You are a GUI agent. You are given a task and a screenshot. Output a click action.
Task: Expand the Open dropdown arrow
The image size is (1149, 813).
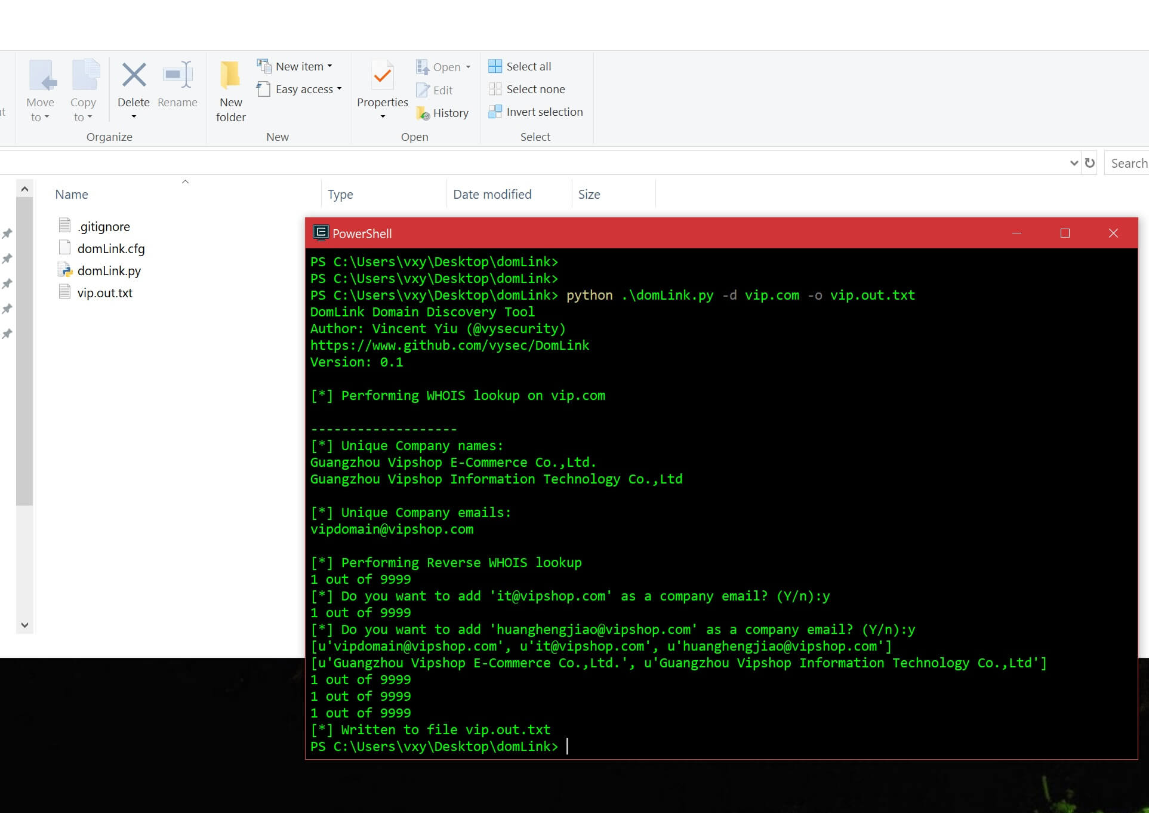468,67
